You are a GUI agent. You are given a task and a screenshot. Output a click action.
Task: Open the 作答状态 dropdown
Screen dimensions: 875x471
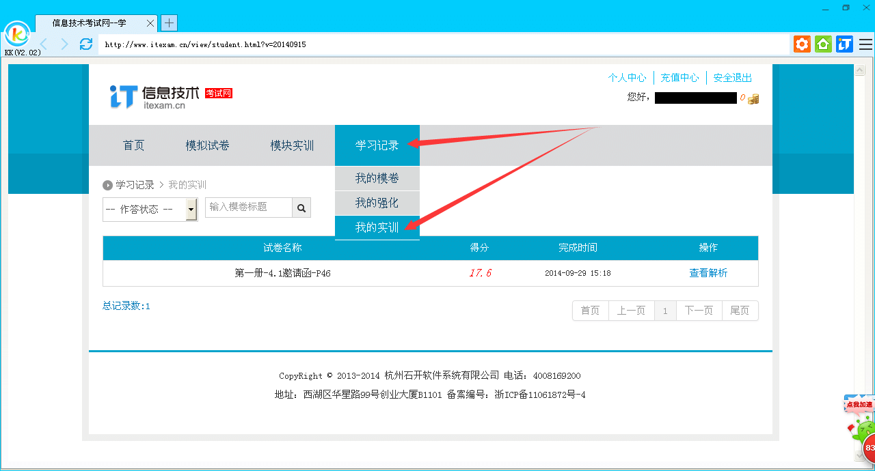(x=150, y=210)
